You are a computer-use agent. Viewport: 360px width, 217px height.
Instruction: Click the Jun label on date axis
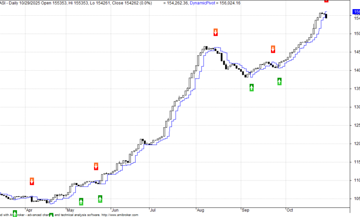(x=115, y=210)
